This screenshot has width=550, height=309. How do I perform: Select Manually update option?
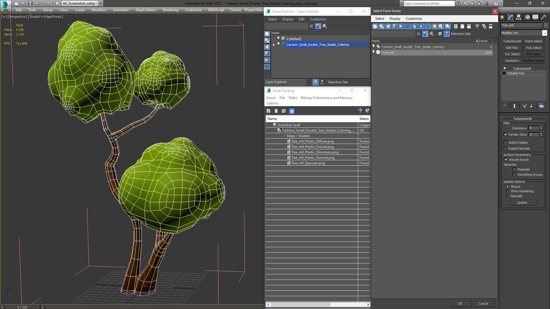click(507, 196)
